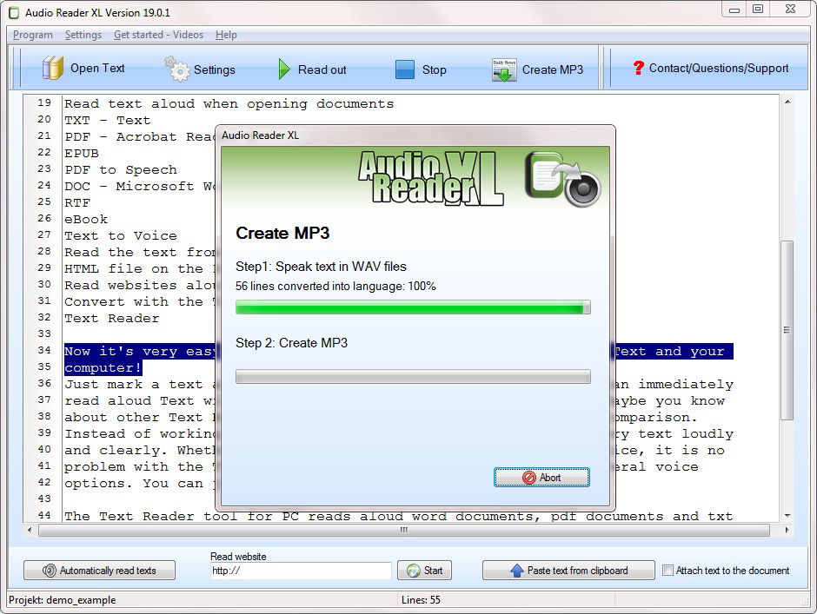Screen dimensions: 817x614
Task: Abort the MP3 creation
Action: coord(541,477)
